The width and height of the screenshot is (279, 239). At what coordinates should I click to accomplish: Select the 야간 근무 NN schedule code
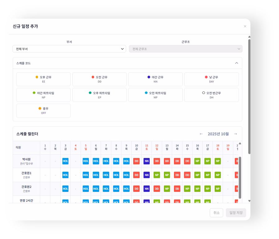155,79
